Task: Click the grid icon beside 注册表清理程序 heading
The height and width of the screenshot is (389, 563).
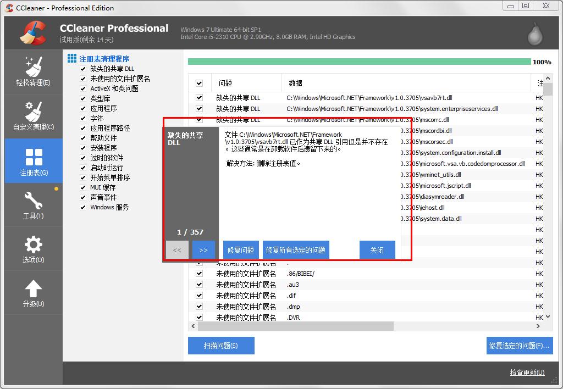Action: coord(73,58)
